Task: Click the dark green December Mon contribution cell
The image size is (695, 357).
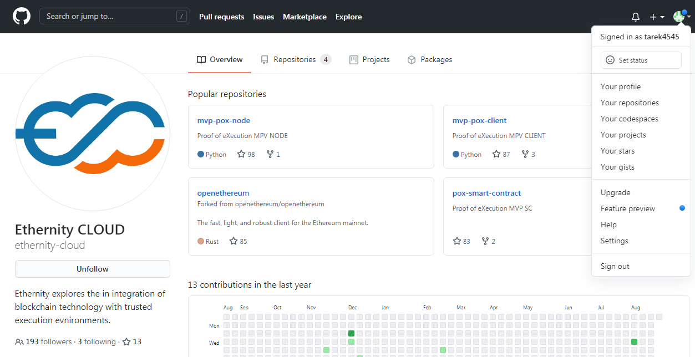Action: pyautogui.click(x=351, y=333)
